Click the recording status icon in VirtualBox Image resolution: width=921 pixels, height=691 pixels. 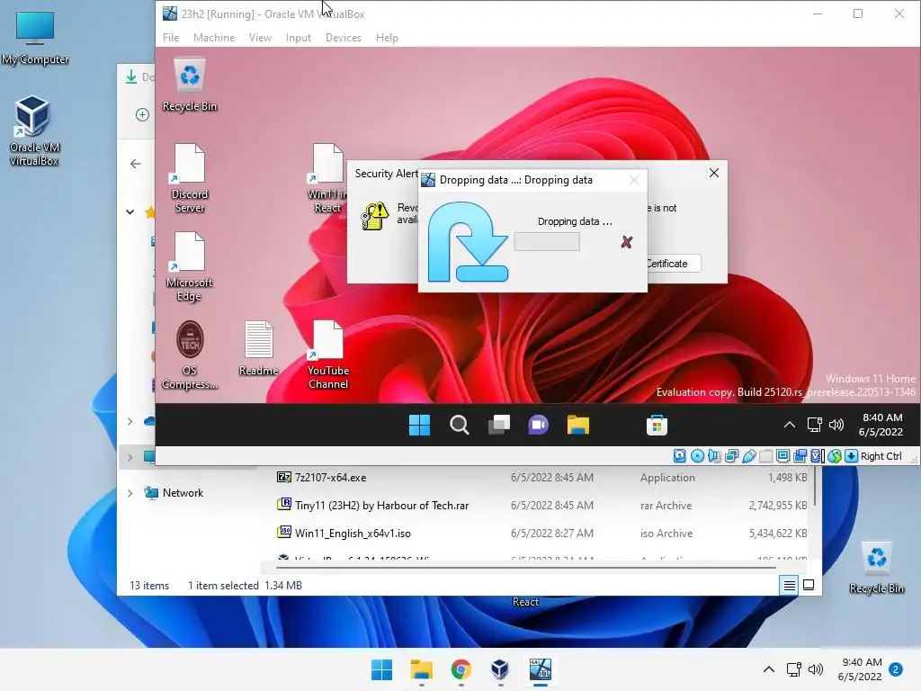(x=800, y=456)
